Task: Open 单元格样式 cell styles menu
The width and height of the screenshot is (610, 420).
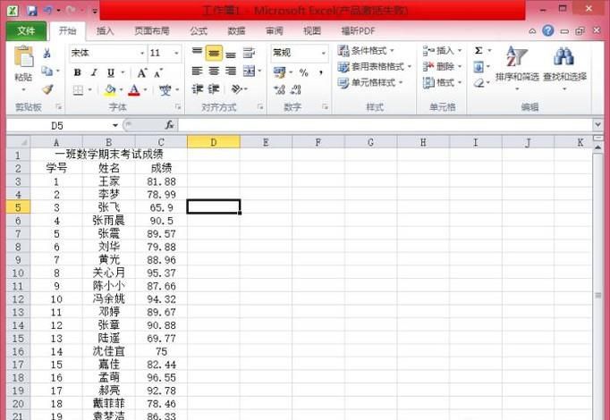Action: [x=370, y=83]
